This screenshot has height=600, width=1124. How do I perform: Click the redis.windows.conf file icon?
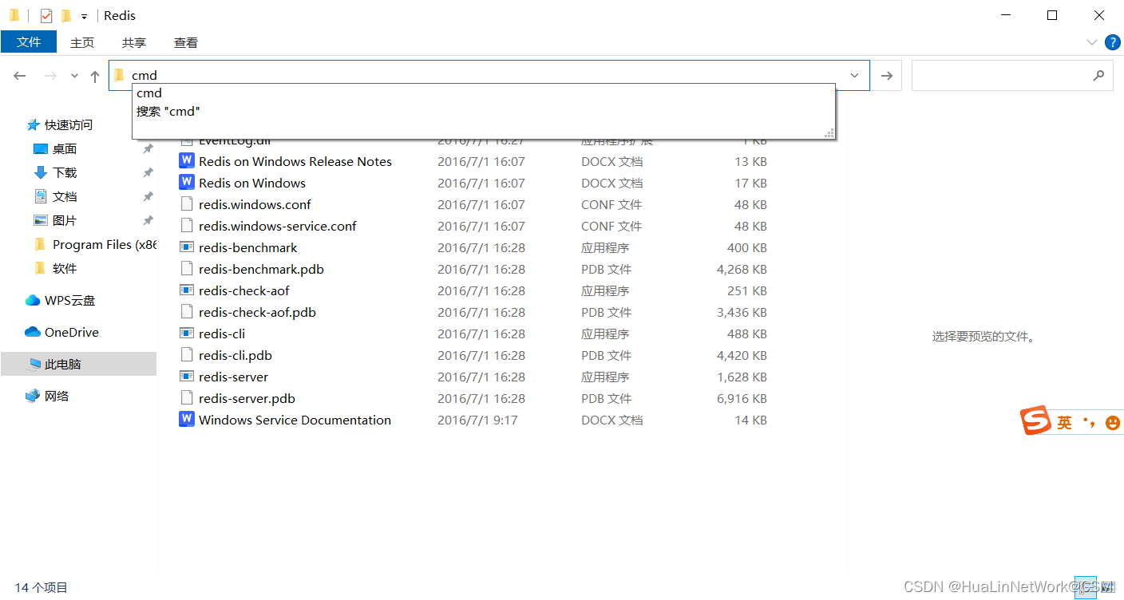(x=187, y=204)
